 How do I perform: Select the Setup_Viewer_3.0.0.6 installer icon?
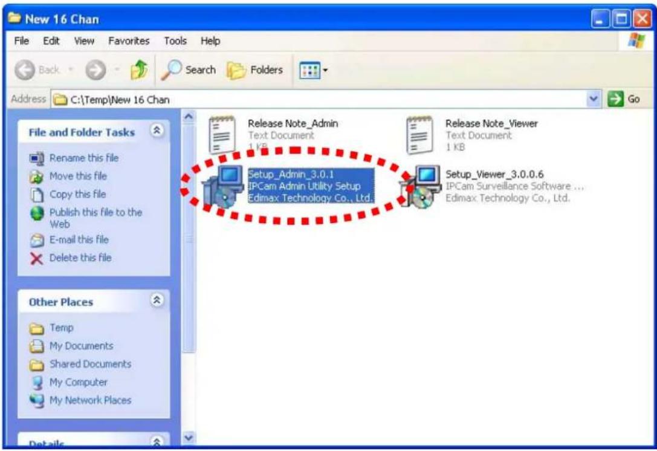coord(421,187)
